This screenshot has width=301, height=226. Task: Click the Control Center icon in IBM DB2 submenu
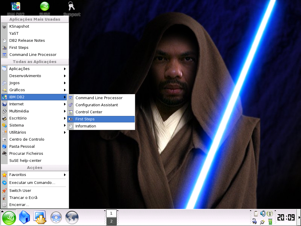click(x=71, y=112)
